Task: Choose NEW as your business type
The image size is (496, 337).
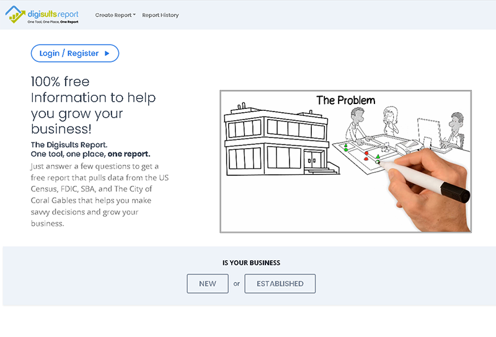Action: coord(208,284)
